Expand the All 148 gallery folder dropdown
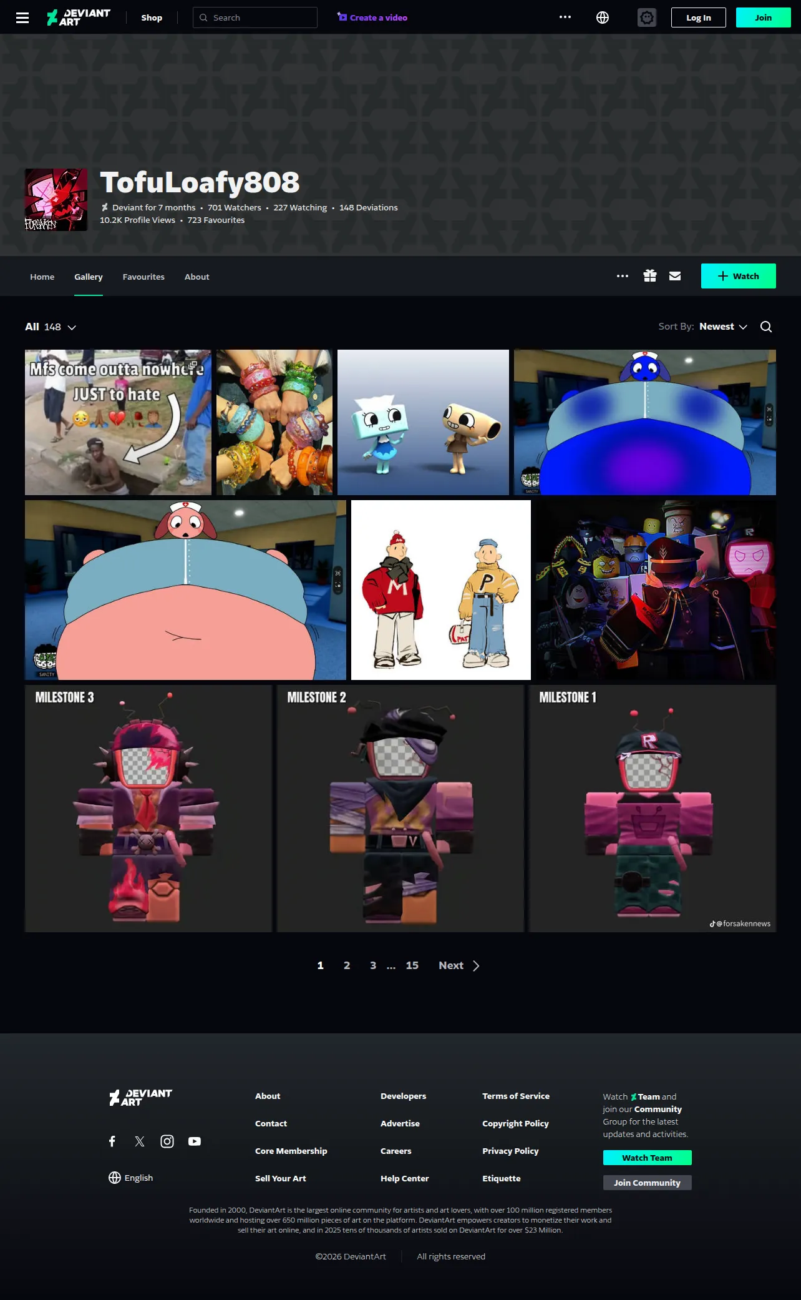Image resolution: width=801 pixels, height=1300 pixels. point(51,327)
